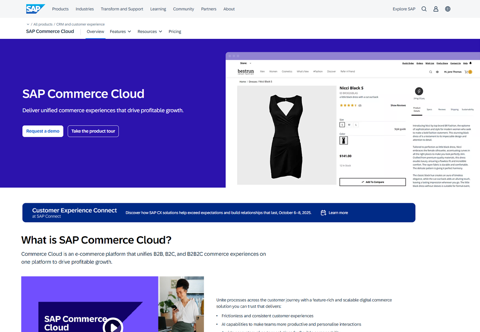
Task: Select the black dress color swatch
Action: coord(343,140)
